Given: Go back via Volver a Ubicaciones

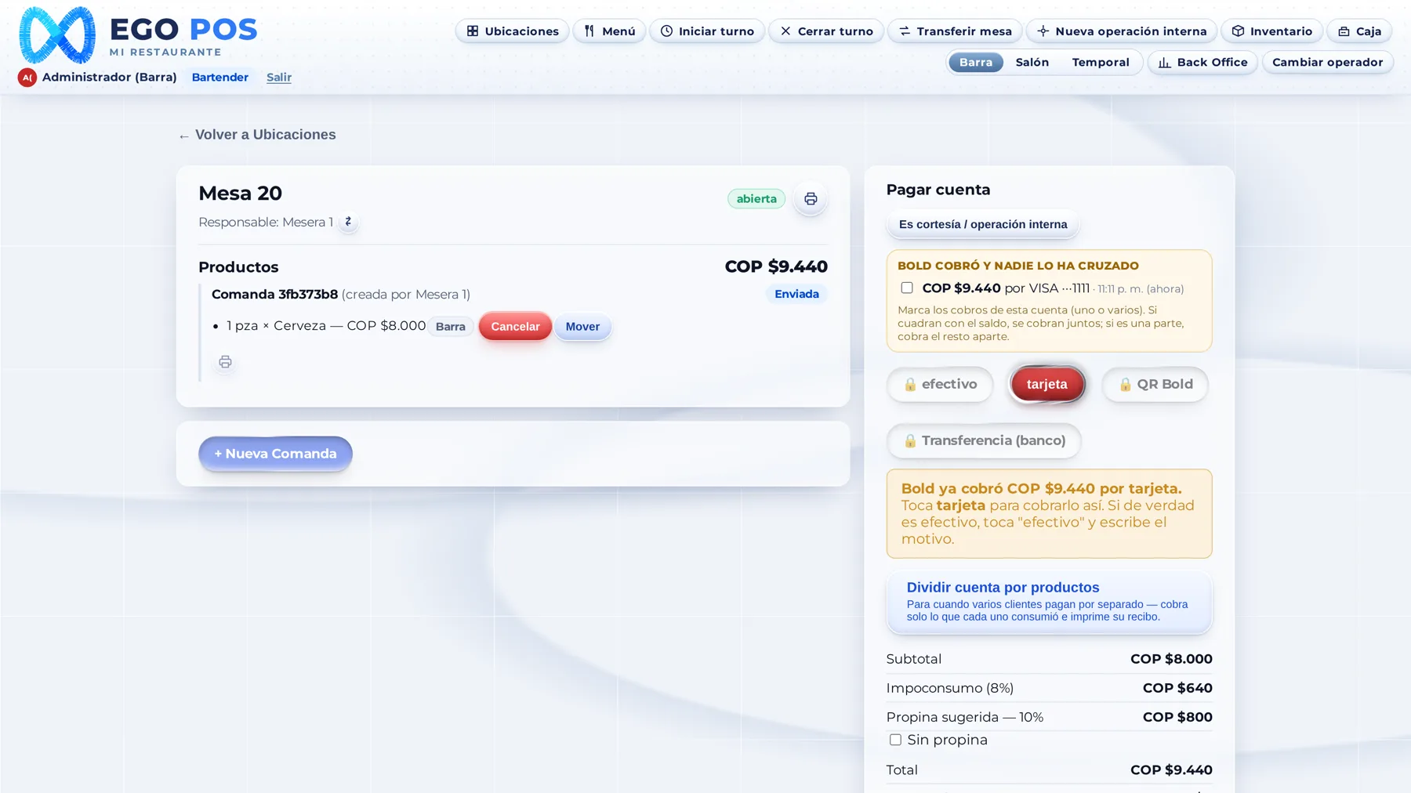Looking at the screenshot, I should 257,135.
